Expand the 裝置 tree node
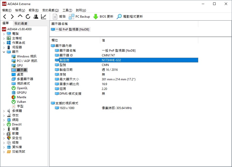Screen dimensions: 232x167 (x=4, y=129)
